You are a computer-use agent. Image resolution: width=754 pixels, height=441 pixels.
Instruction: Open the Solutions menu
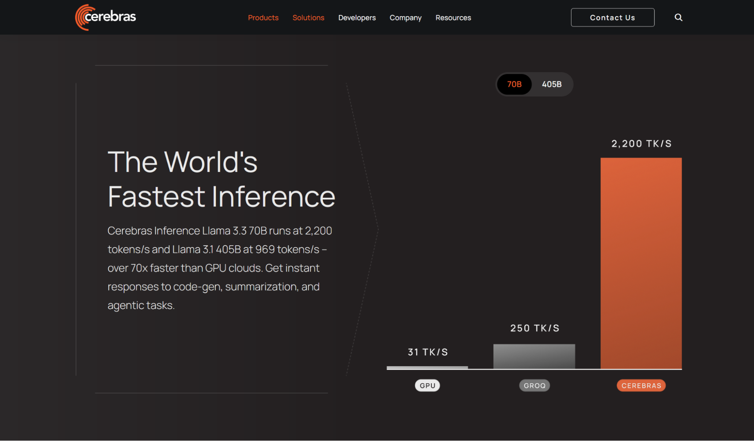308,18
